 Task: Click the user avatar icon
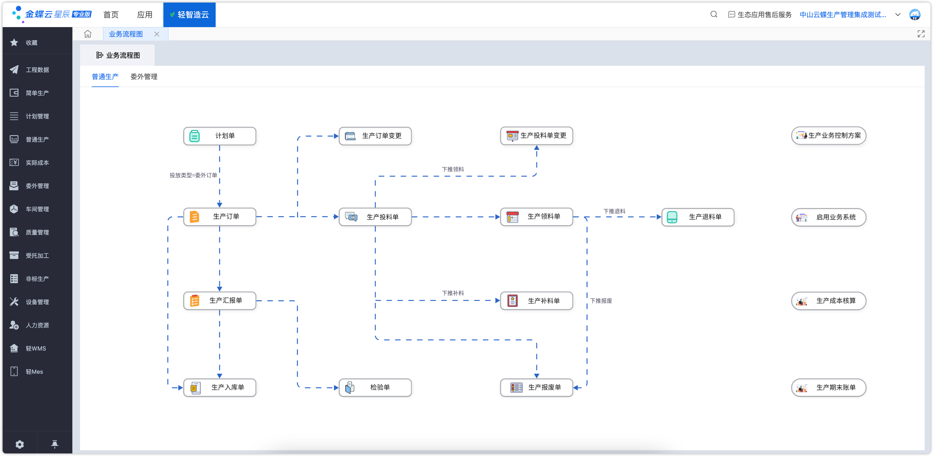[x=915, y=15]
